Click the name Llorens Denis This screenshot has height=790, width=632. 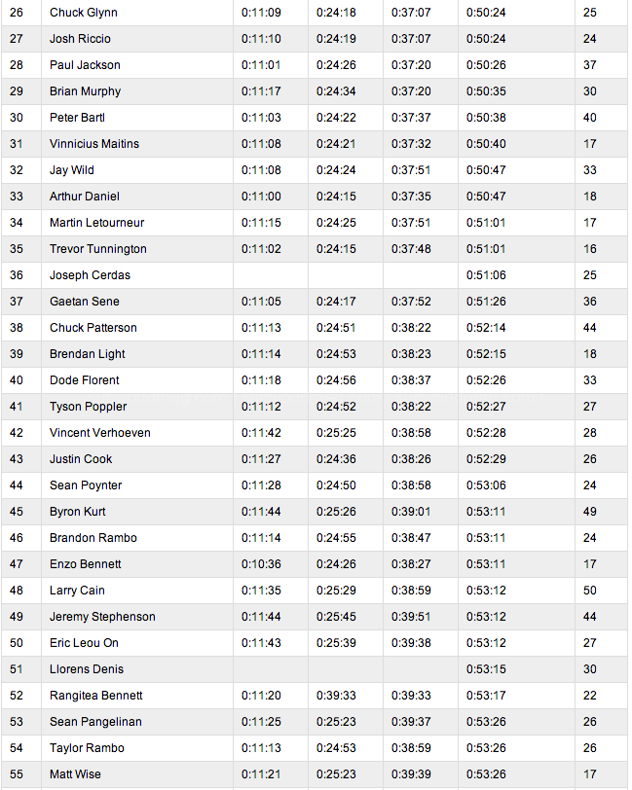87,669
